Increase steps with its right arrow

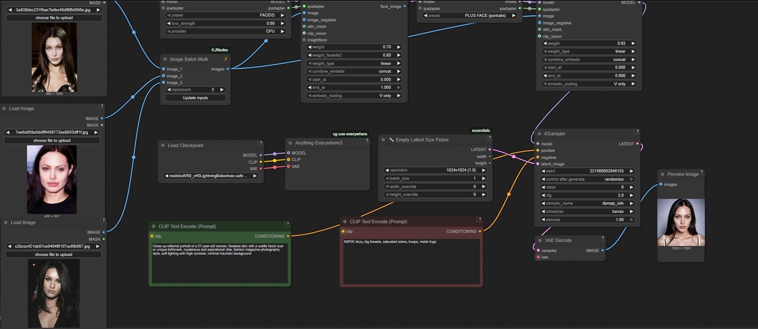(632, 187)
